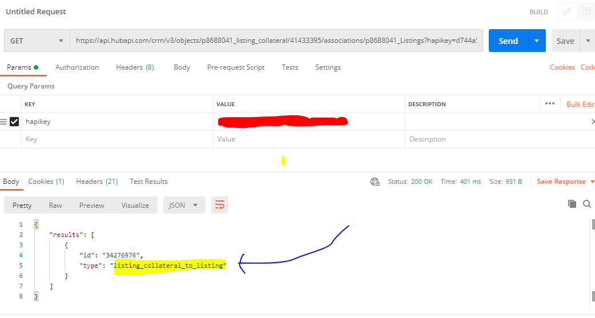Image resolution: width=595 pixels, height=318 pixels.
Task: Switch to the Authorization tab
Action: [77, 67]
